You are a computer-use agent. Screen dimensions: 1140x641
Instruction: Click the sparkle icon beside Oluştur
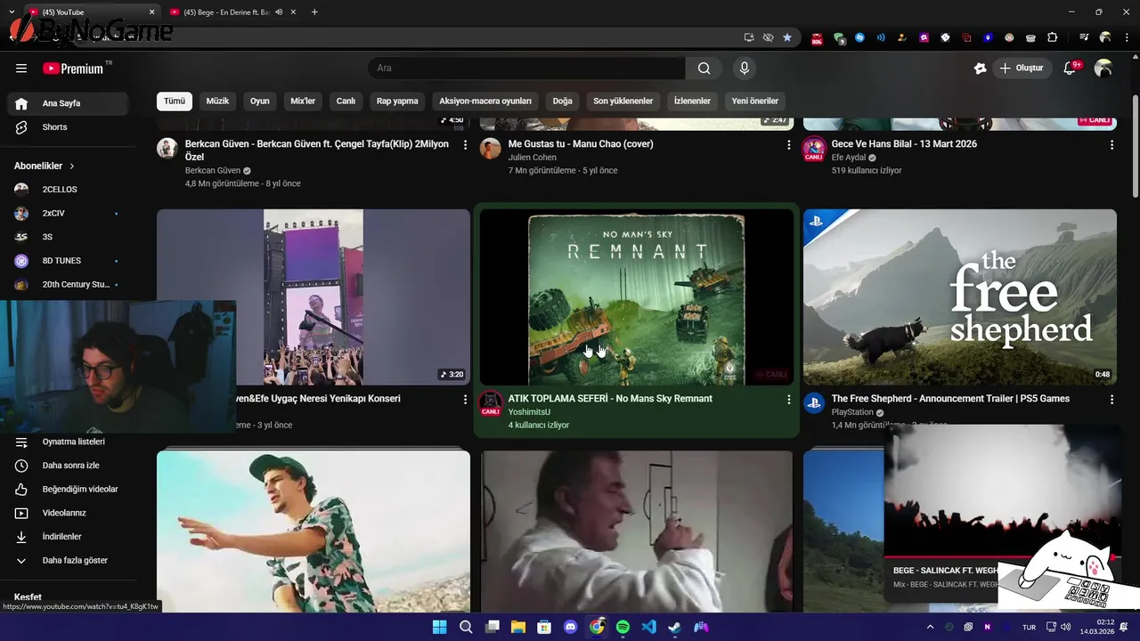point(980,69)
